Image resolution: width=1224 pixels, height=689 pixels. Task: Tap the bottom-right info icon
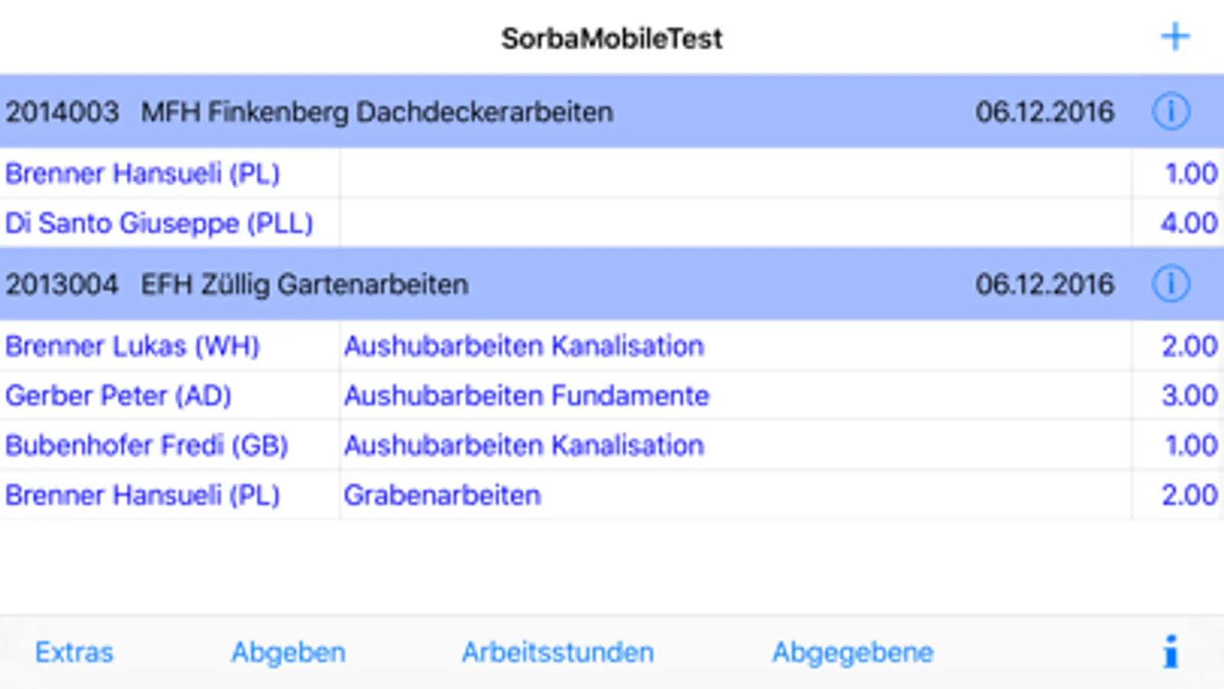point(1170,652)
